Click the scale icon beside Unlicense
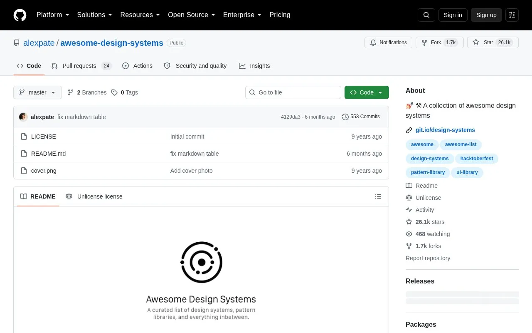532x333 pixels. pyautogui.click(x=409, y=198)
